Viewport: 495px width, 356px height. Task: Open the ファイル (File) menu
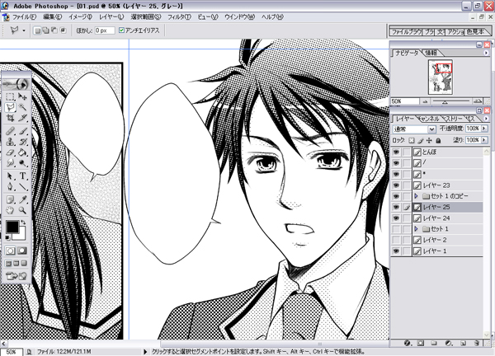tap(24, 17)
